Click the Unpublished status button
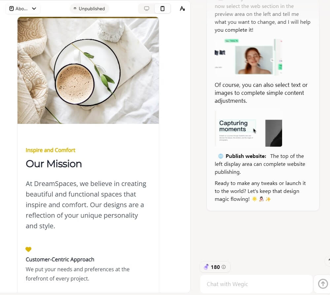The image size is (330, 295). pos(89,9)
